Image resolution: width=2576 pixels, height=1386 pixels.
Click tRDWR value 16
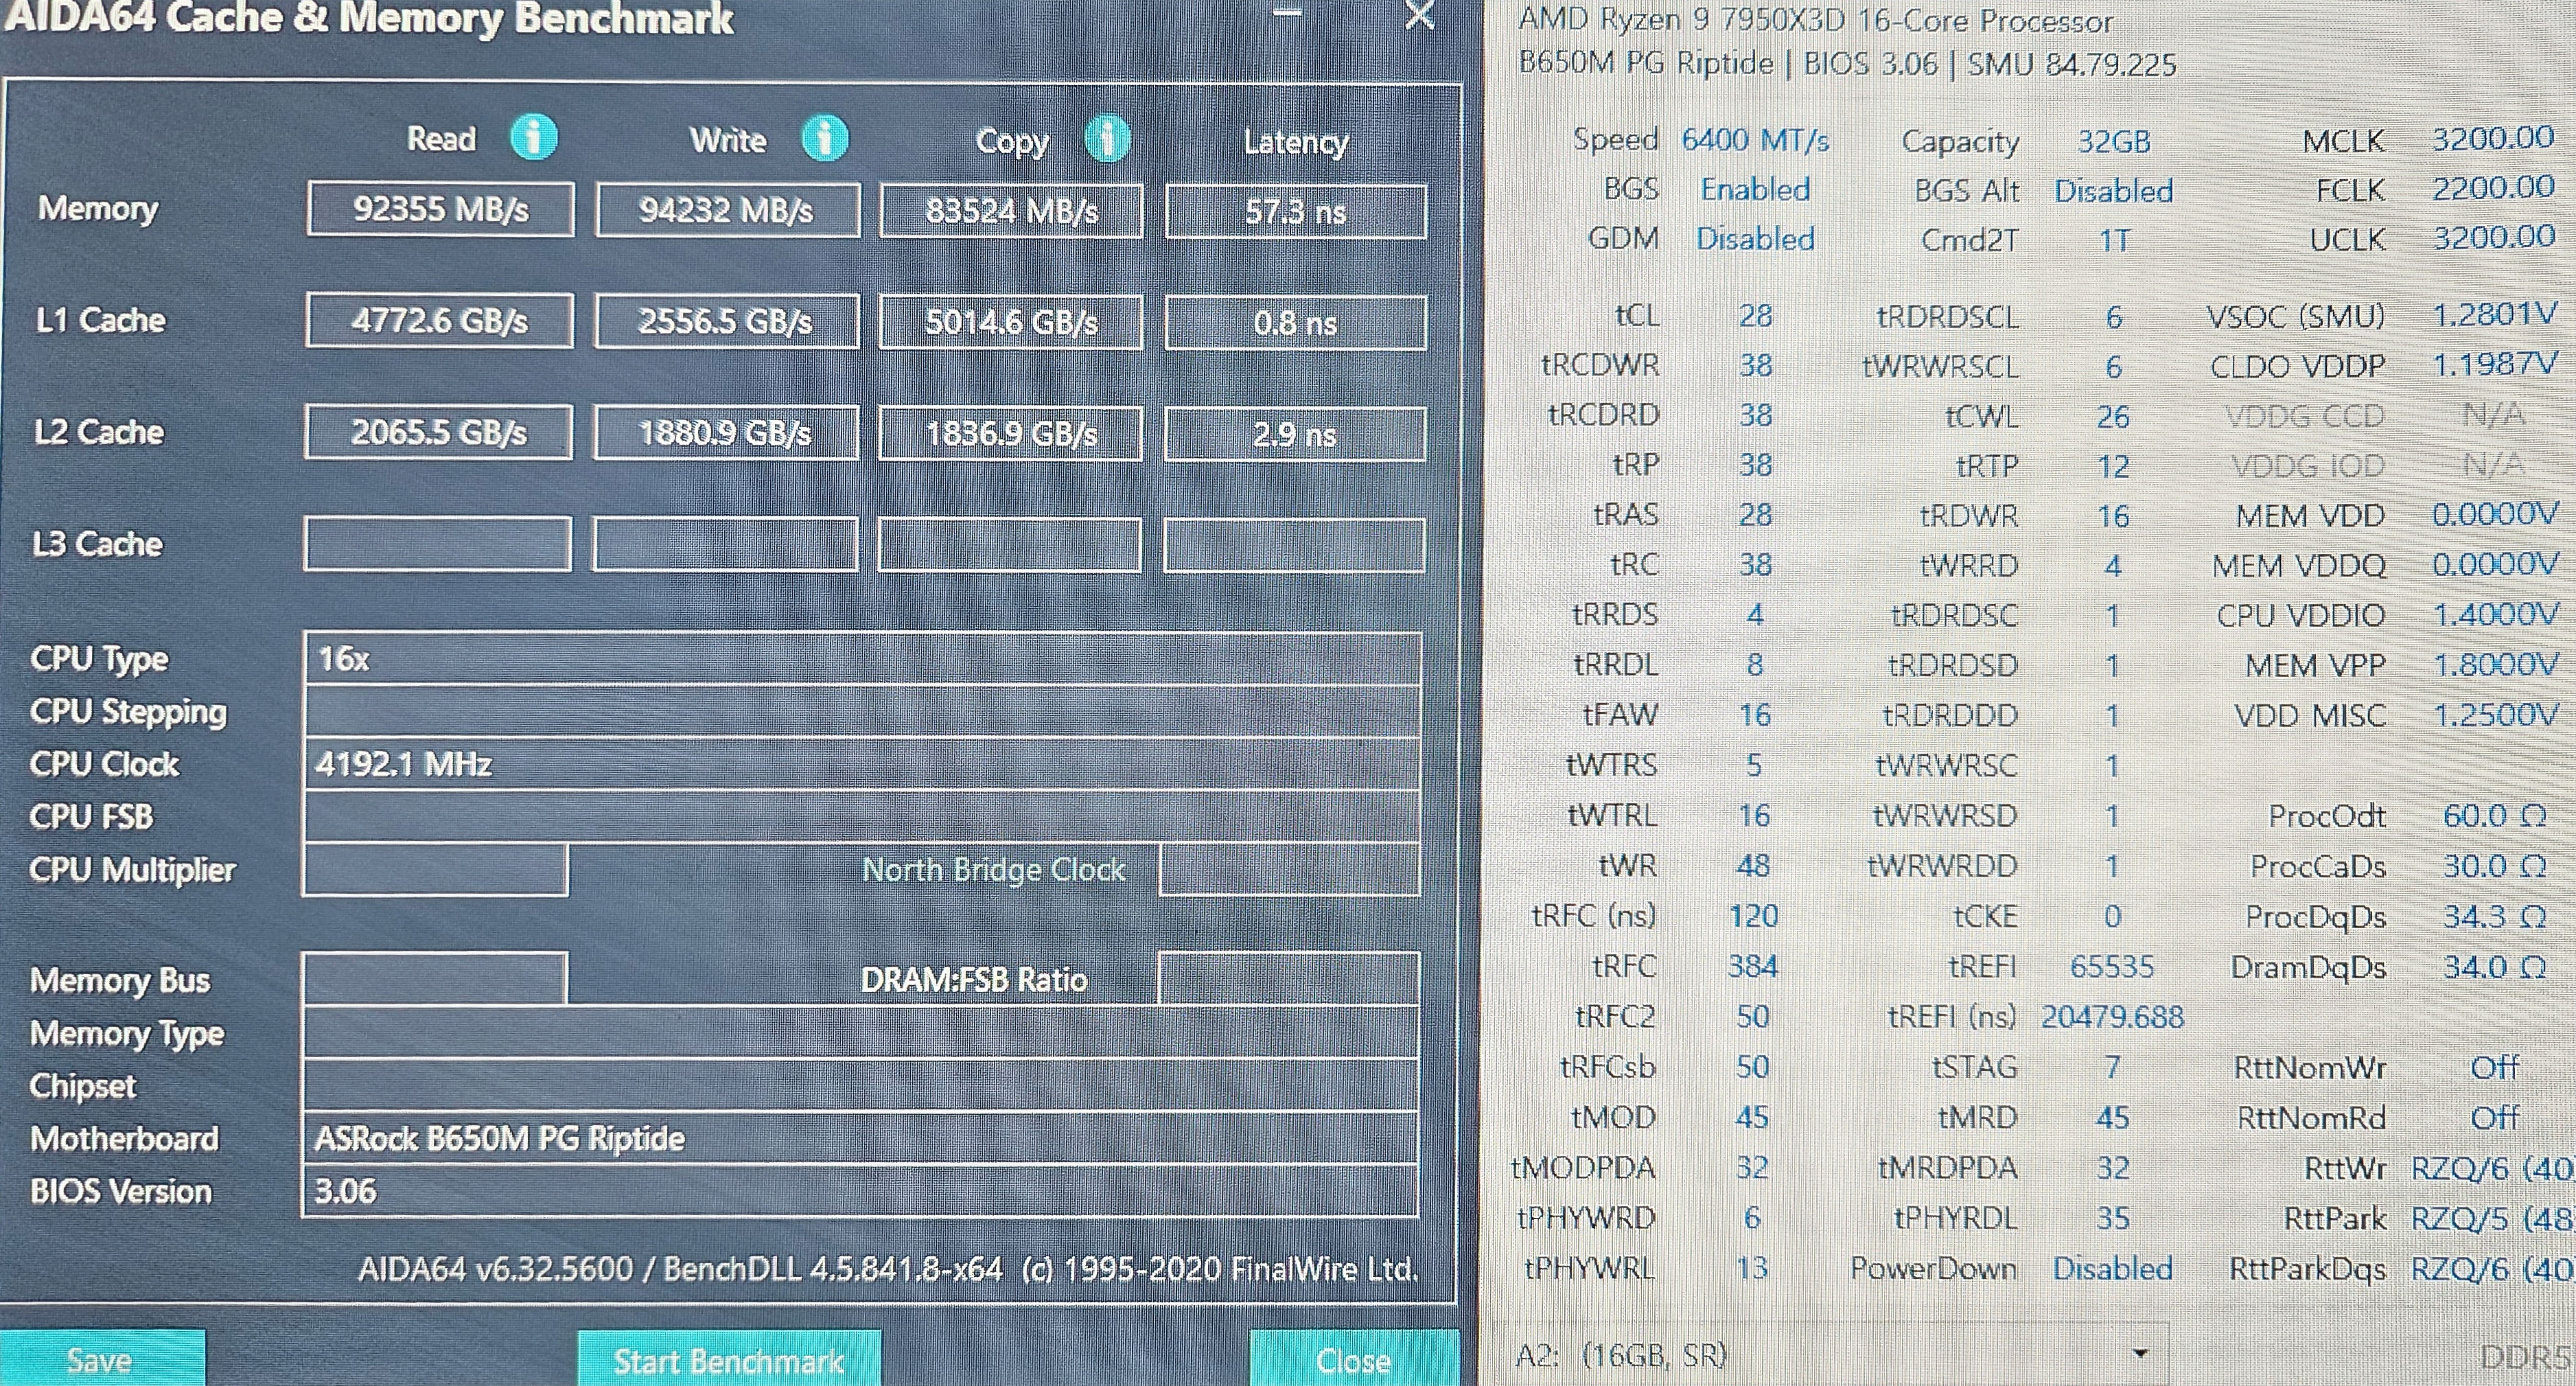[2113, 517]
